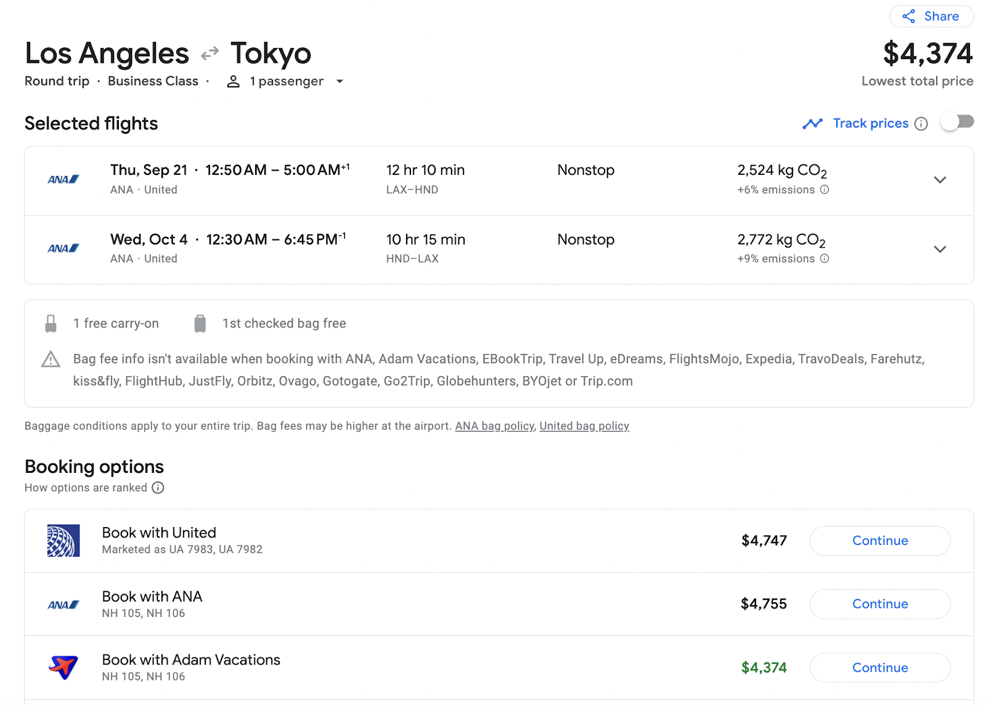Open info icon beside +9% emissions

pos(825,259)
